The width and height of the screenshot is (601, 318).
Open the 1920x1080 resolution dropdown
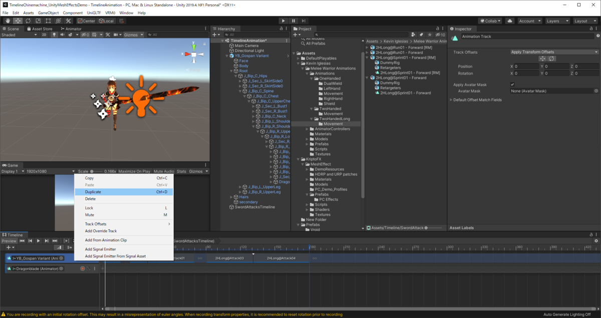(x=50, y=171)
